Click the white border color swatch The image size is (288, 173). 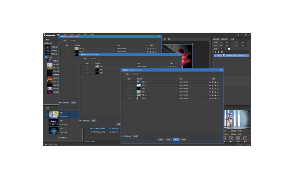[229, 49]
